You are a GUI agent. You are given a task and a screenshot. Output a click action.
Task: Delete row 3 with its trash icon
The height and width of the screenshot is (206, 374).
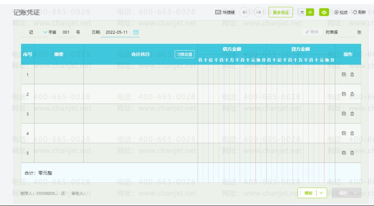[x=352, y=114]
